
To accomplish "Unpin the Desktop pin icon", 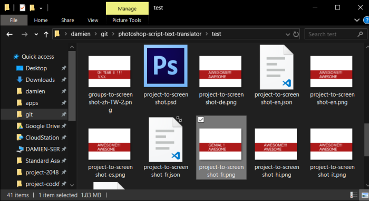I will tap(64, 68).
